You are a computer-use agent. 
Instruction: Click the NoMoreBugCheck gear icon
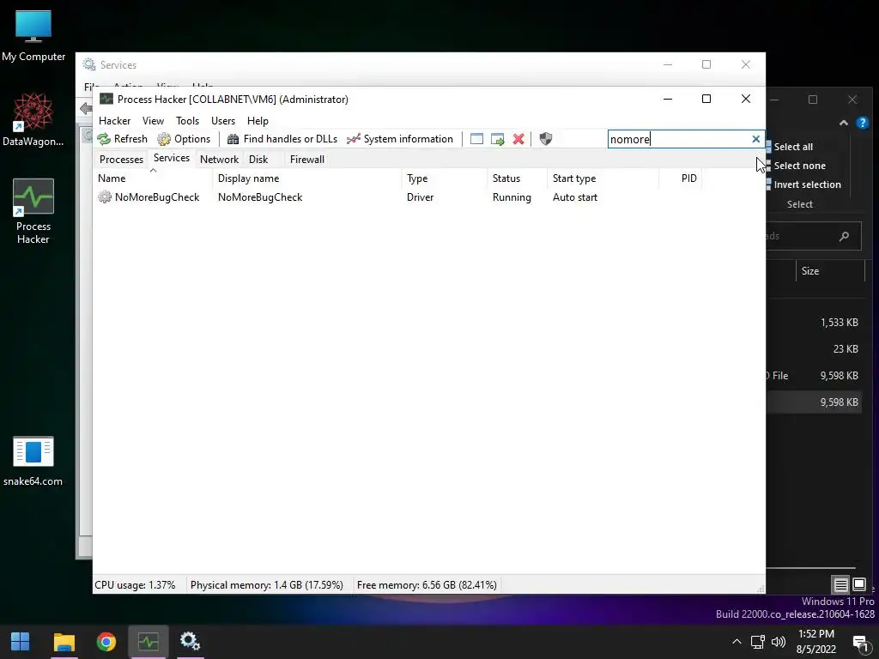[104, 197]
